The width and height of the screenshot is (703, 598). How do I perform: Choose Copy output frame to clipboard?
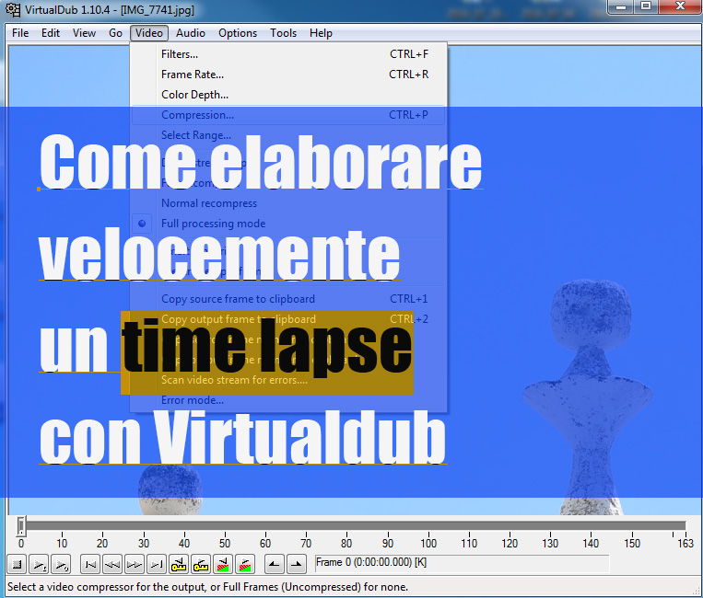(288, 319)
